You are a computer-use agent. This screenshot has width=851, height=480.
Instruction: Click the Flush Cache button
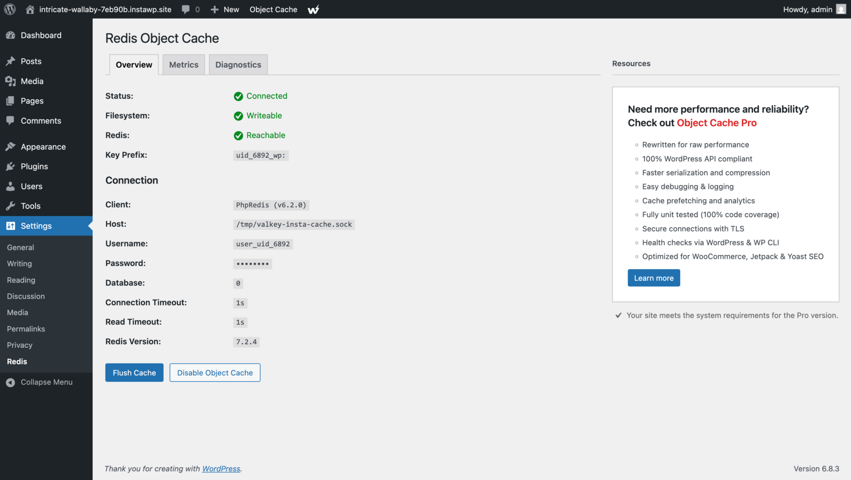(x=134, y=373)
